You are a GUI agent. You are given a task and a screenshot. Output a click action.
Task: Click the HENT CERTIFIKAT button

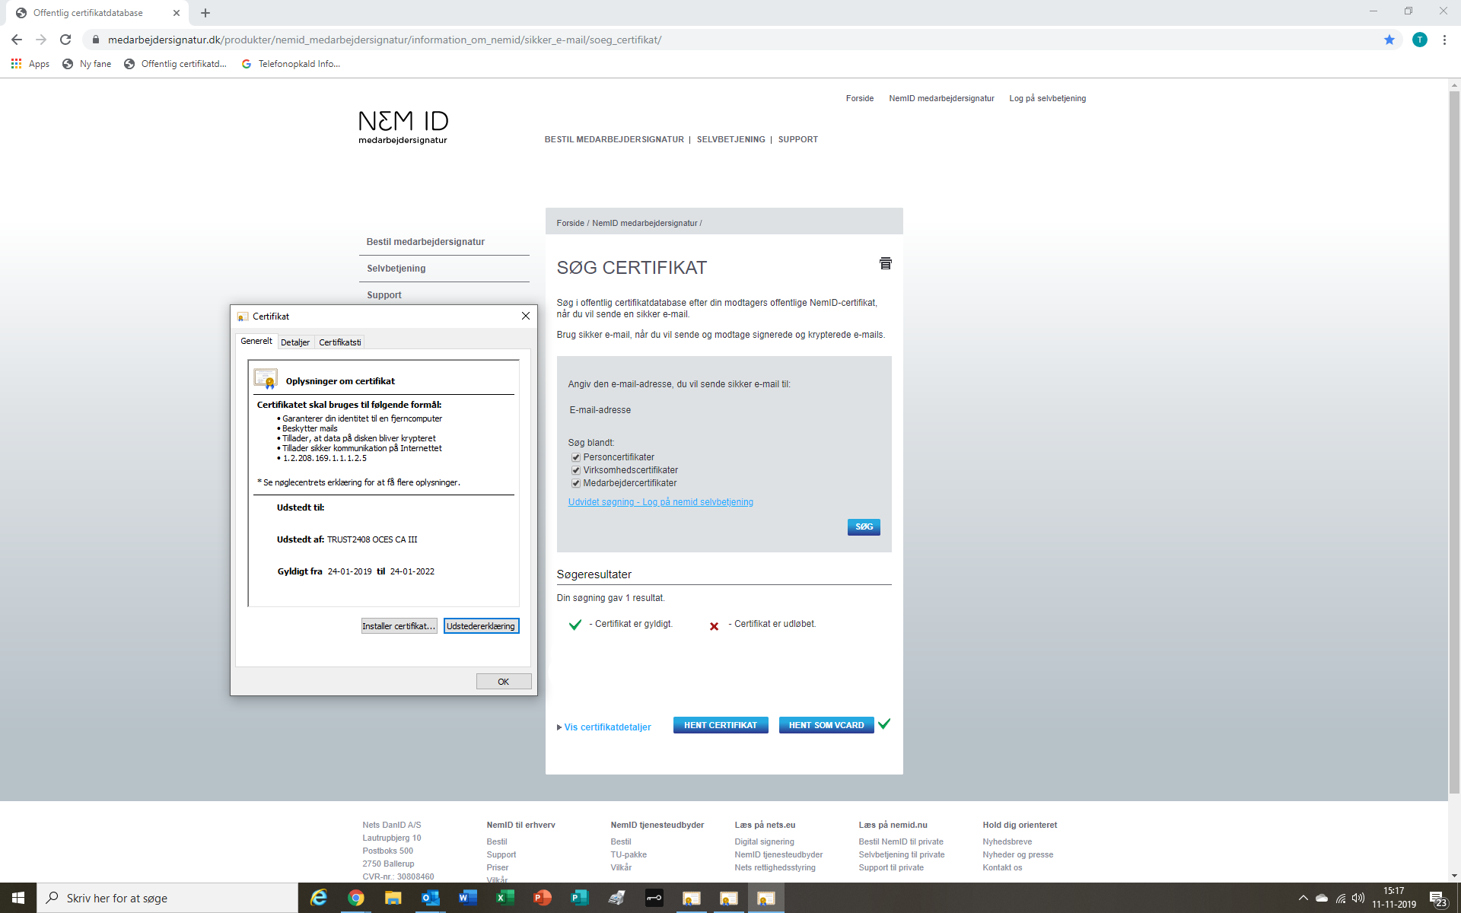[x=720, y=725]
